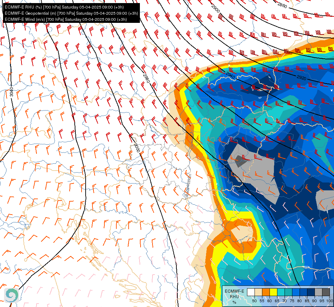334x307 pixels.
Task: Click the 3040 contour label
Action: click(x=11, y=92)
